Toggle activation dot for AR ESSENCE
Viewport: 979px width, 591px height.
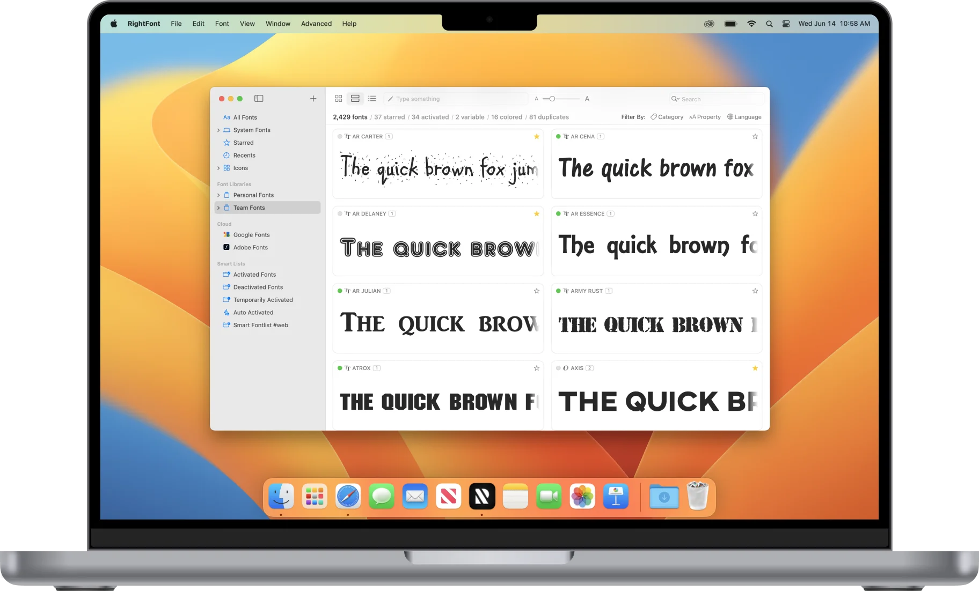(558, 214)
